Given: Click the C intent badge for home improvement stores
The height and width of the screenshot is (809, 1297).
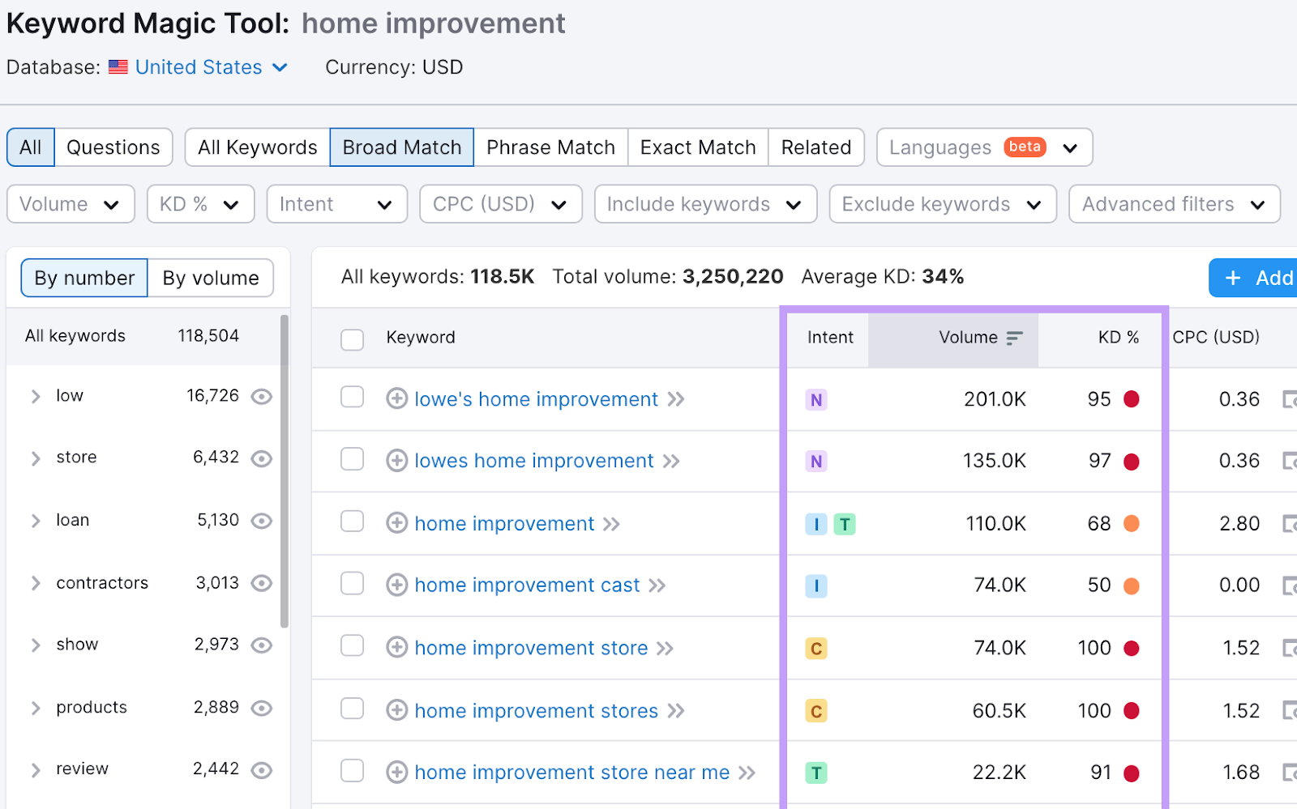Looking at the screenshot, I should pyautogui.click(x=816, y=711).
